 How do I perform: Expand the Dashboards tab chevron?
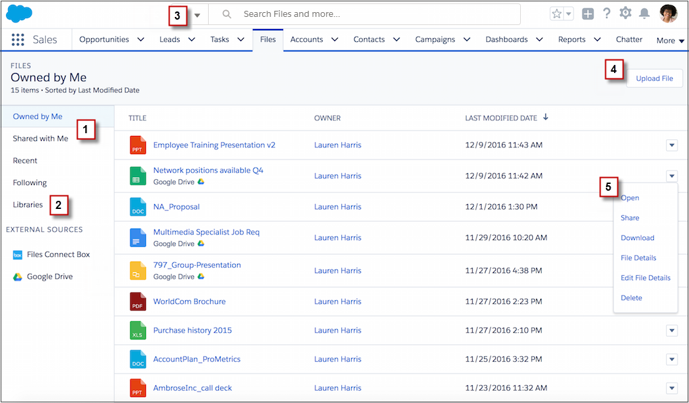pos(540,40)
